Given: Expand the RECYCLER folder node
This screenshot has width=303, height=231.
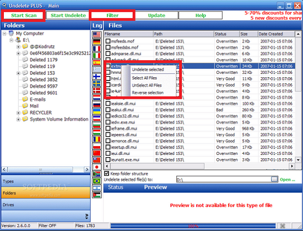Looking at the screenshot, I should (18, 113).
